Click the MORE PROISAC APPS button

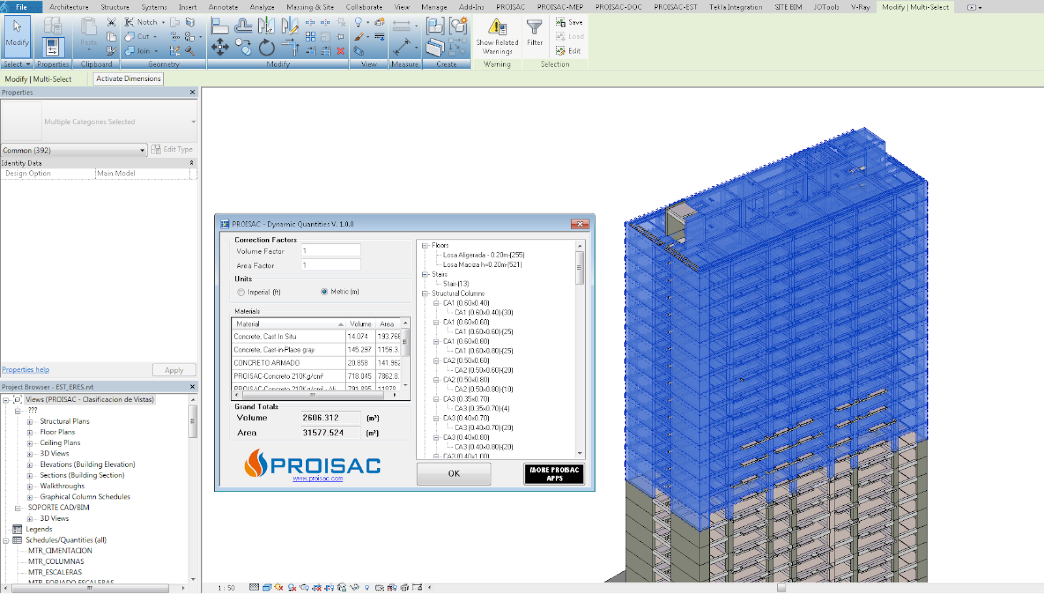click(555, 474)
